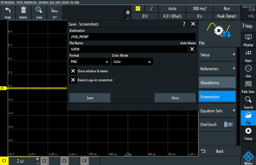This screenshot has height=165, width=256.
Task: Open Peak Detect acquisition mode
Action: coord(227,16)
